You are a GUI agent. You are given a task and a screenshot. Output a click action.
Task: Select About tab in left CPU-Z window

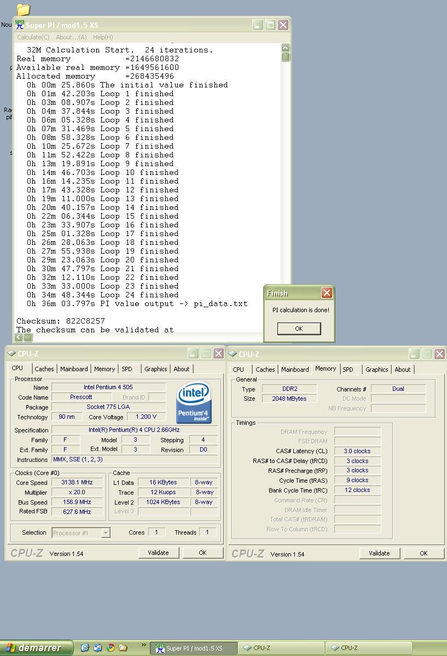pos(182,369)
